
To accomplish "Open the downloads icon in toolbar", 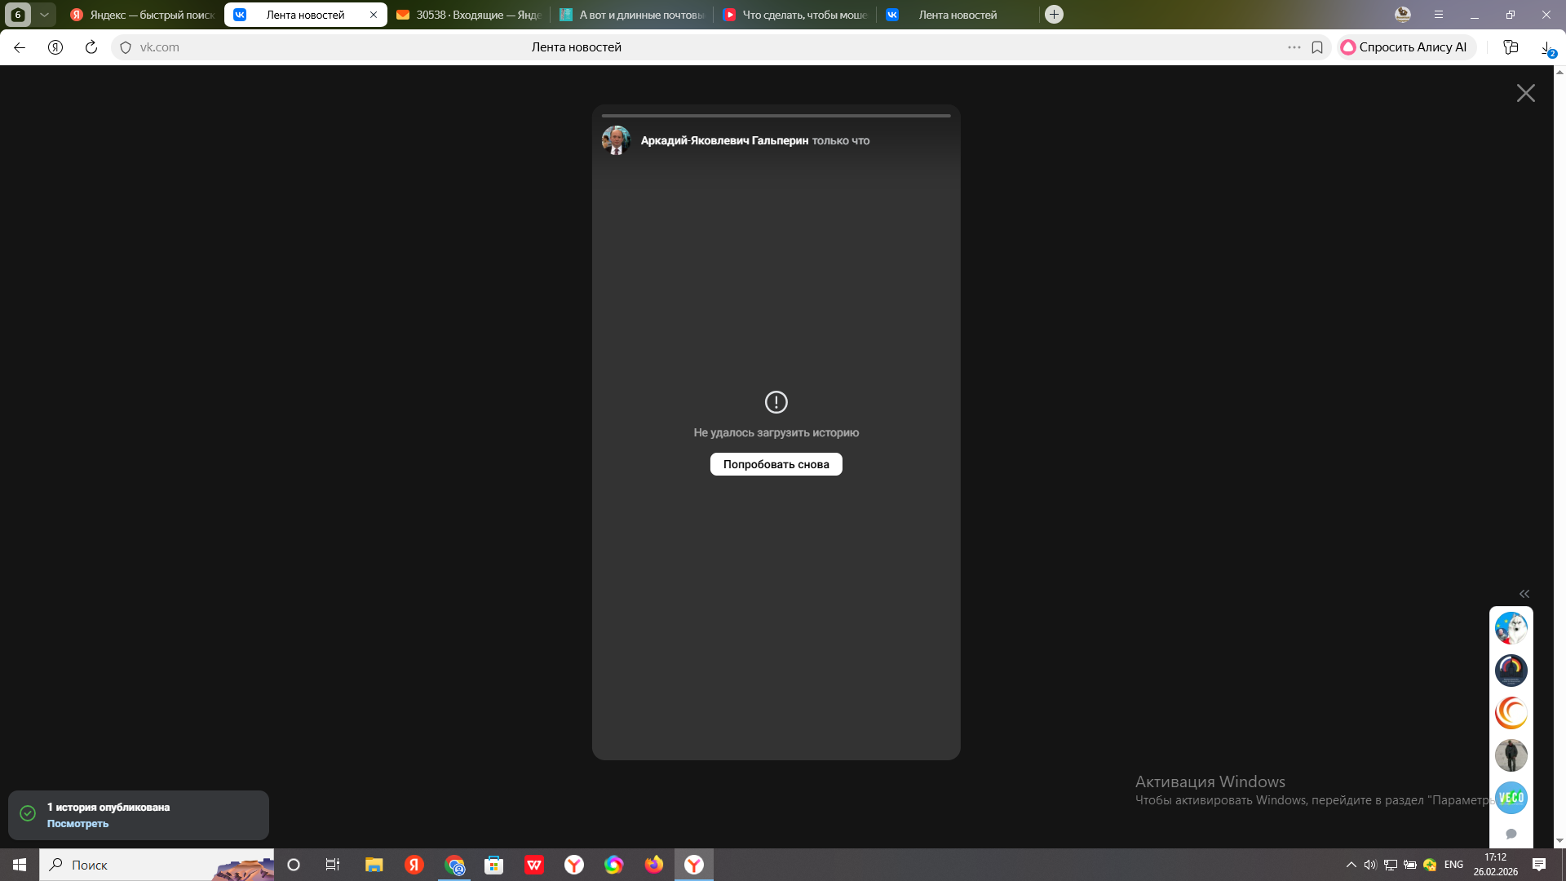I will point(1546,47).
